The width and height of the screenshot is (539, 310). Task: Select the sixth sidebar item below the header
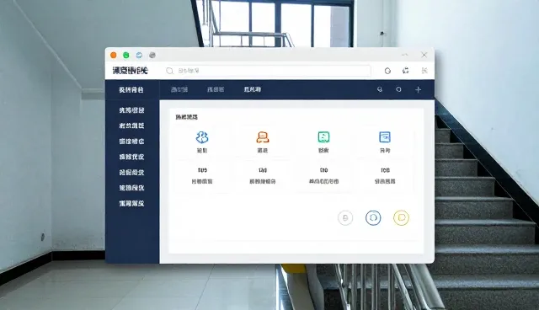tap(131, 188)
